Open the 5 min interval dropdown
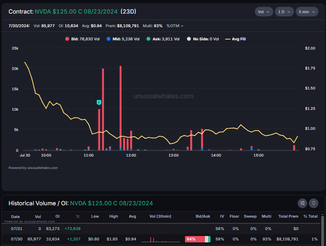The image size is (326, 246). [x=307, y=12]
